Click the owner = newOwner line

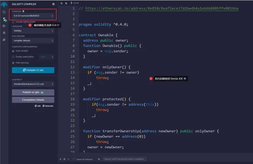105,147
